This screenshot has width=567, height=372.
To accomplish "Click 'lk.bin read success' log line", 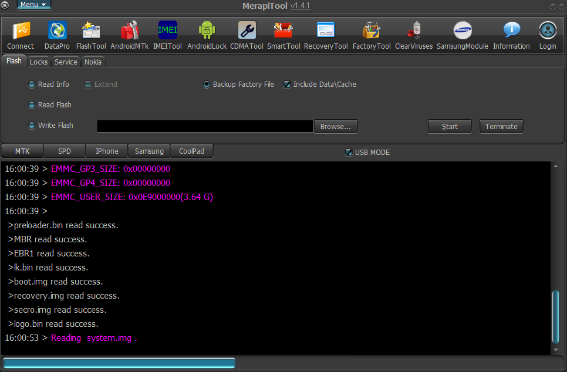I will coord(48,268).
